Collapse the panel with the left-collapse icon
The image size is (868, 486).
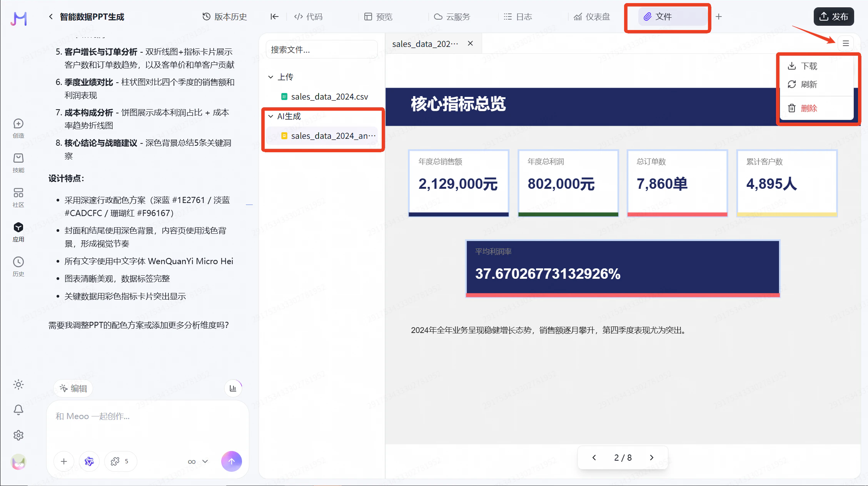[274, 17]
